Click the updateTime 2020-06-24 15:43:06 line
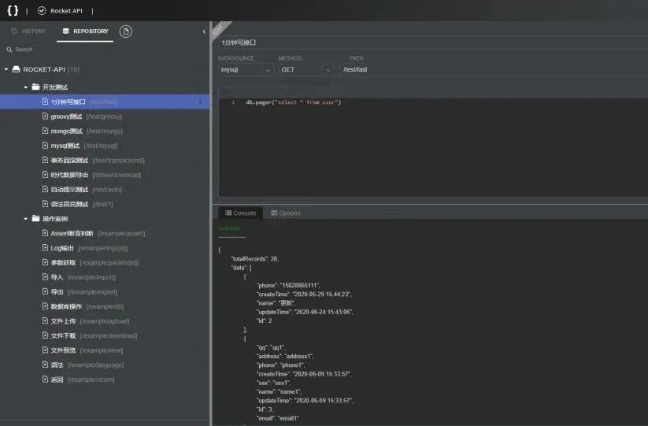 point(305,312)
